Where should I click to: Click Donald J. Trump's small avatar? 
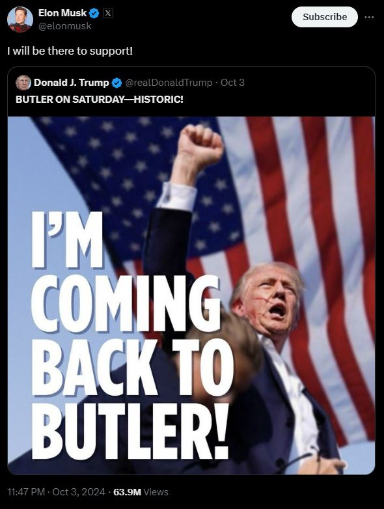pyautogui.click(x=23, y=83)
